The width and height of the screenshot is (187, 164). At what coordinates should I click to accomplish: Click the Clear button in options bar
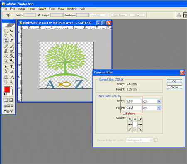137,15
